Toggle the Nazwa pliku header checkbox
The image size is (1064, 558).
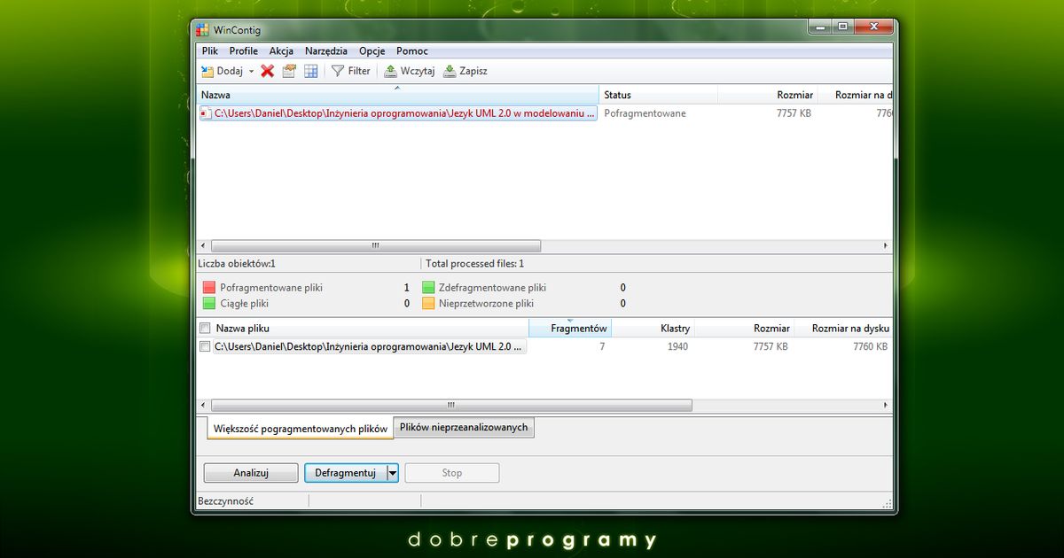tap(206, 329)
